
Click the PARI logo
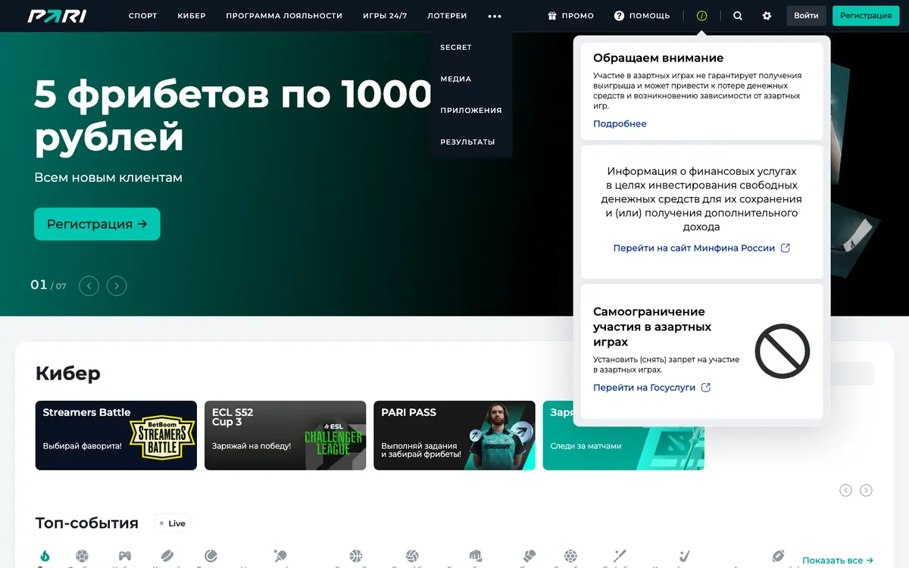(57, 16)
